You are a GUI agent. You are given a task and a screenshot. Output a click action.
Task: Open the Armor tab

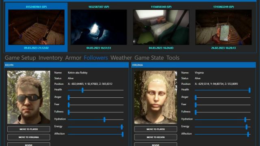point(73,58)
